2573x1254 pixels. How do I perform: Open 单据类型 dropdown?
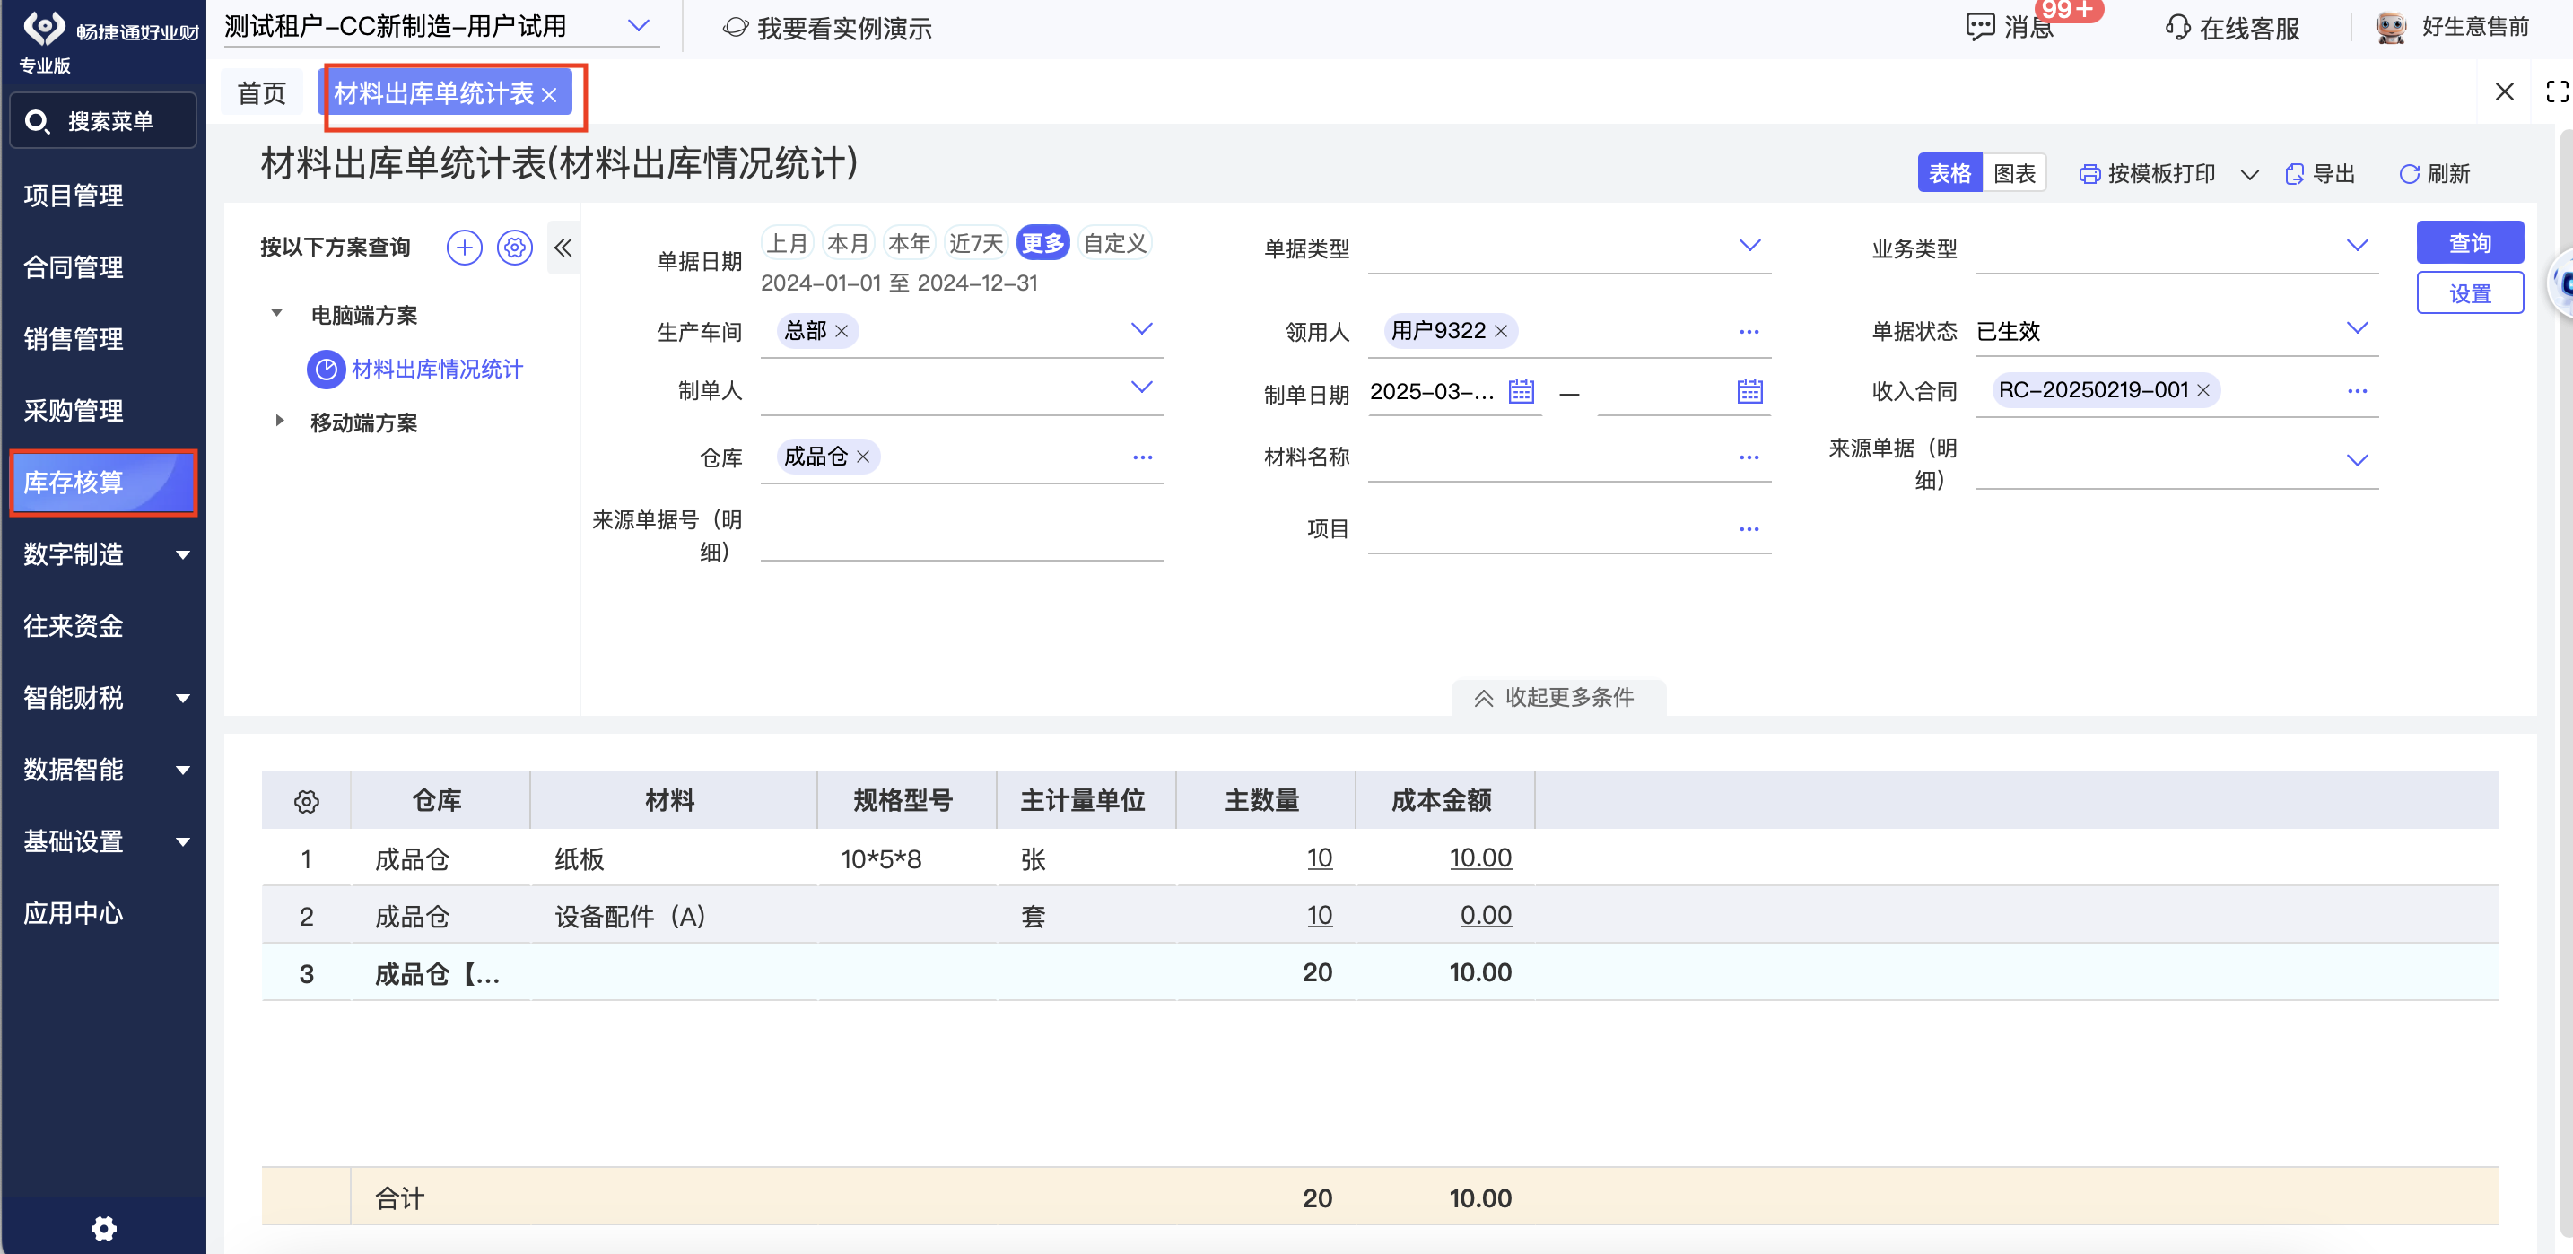pos(1750,246)
